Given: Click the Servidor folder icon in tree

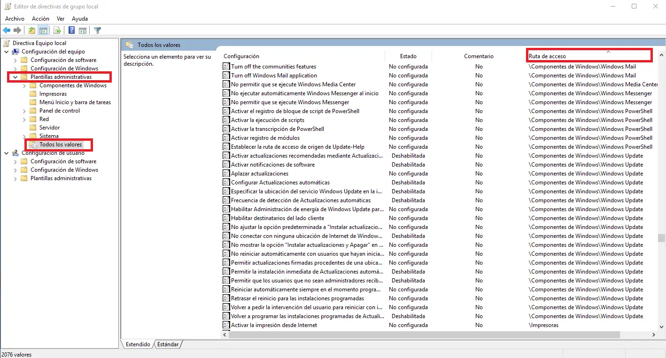Looking at the screenshot, I should coord(33,128).
